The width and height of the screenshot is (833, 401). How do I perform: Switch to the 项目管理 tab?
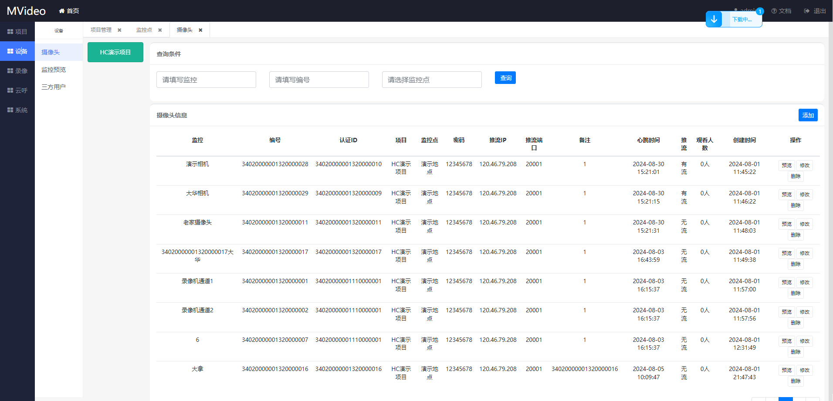point(101,30)
